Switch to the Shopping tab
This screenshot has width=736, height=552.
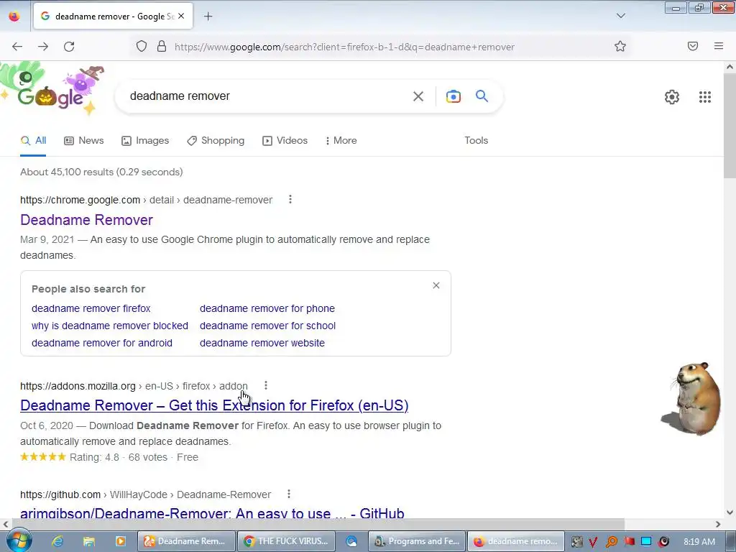(216, 141)
